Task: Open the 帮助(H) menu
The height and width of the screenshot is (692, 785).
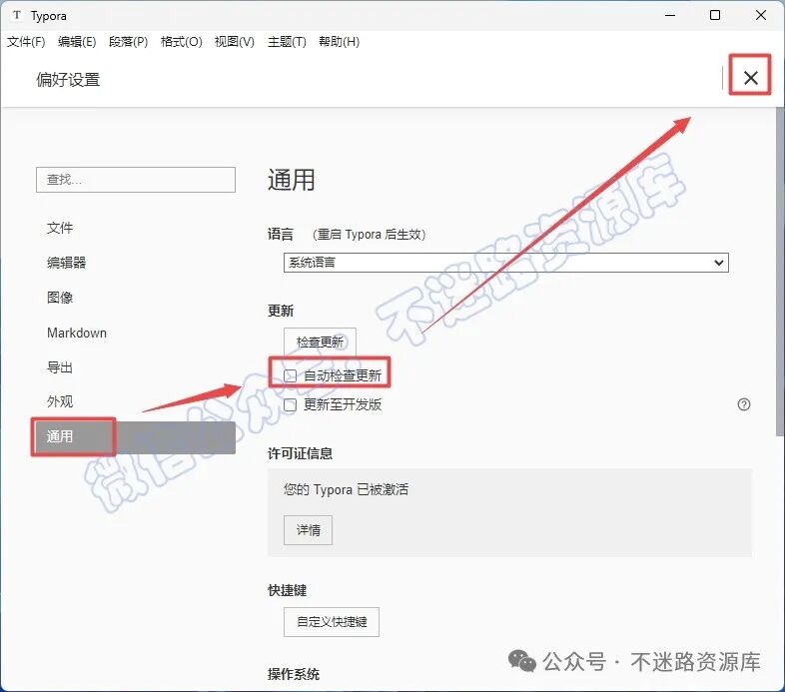Action: pos(339,42)
